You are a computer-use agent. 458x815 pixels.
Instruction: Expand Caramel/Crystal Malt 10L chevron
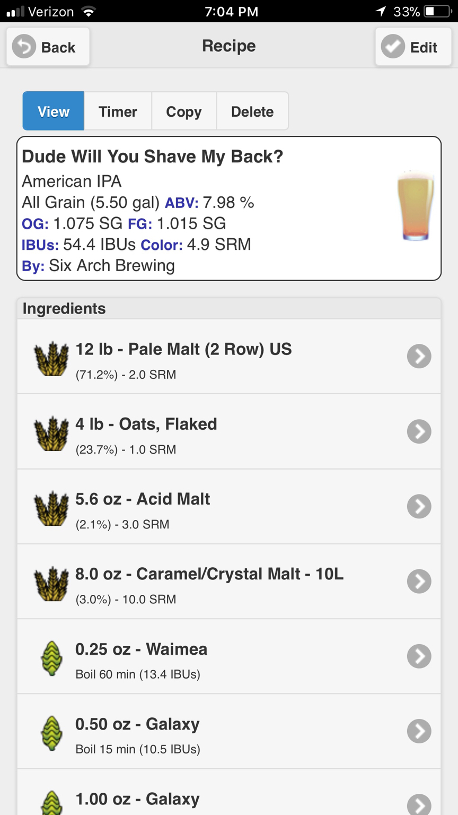pyautogui.click(x=419, y=581)
